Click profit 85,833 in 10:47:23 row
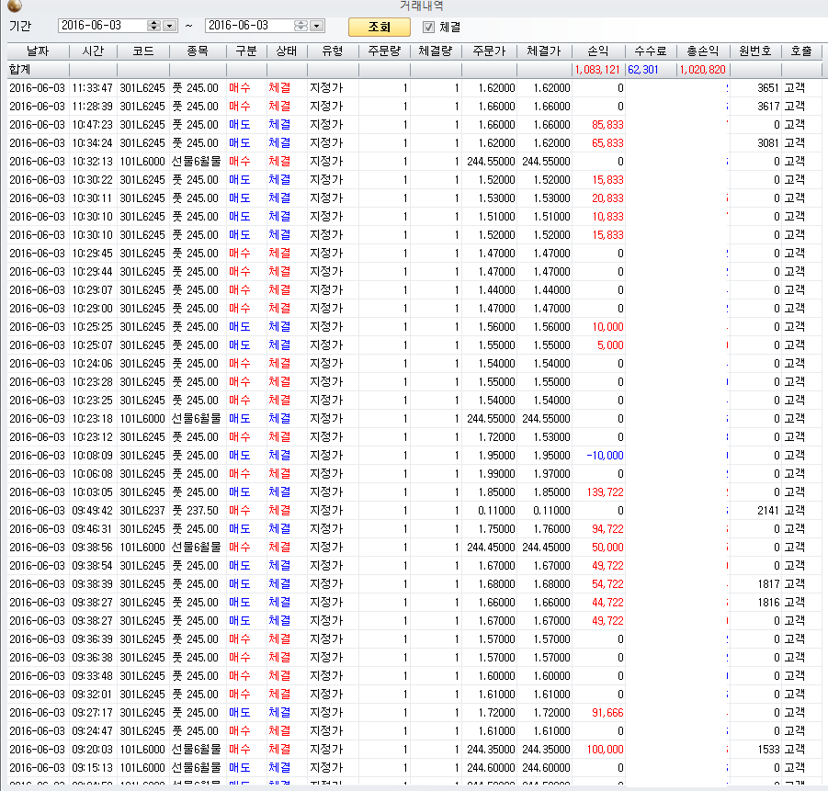This screenshot has height=791, width=828. pos(607,125)
